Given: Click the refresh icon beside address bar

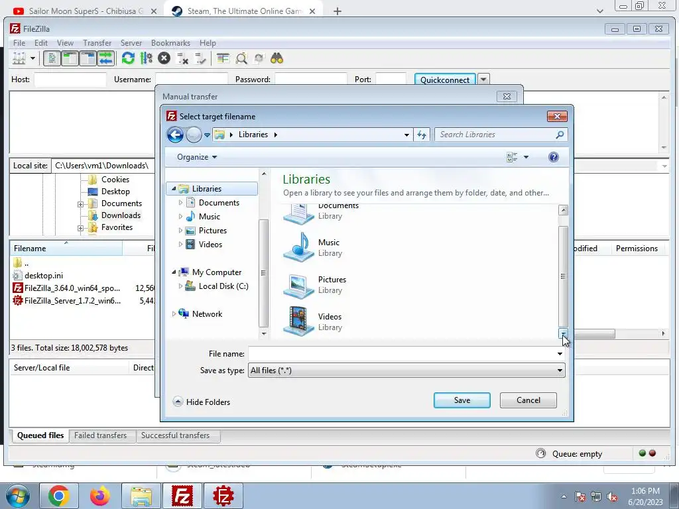Looking at the screenshot, I should point(421,135).
